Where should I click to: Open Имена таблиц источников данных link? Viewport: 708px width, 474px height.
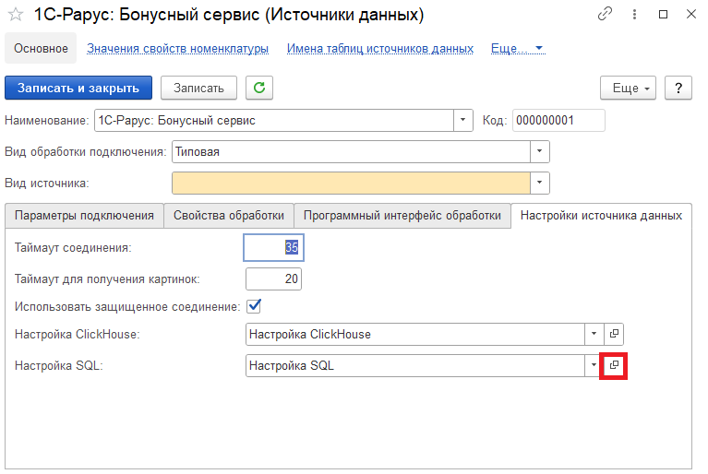[380, 48]
